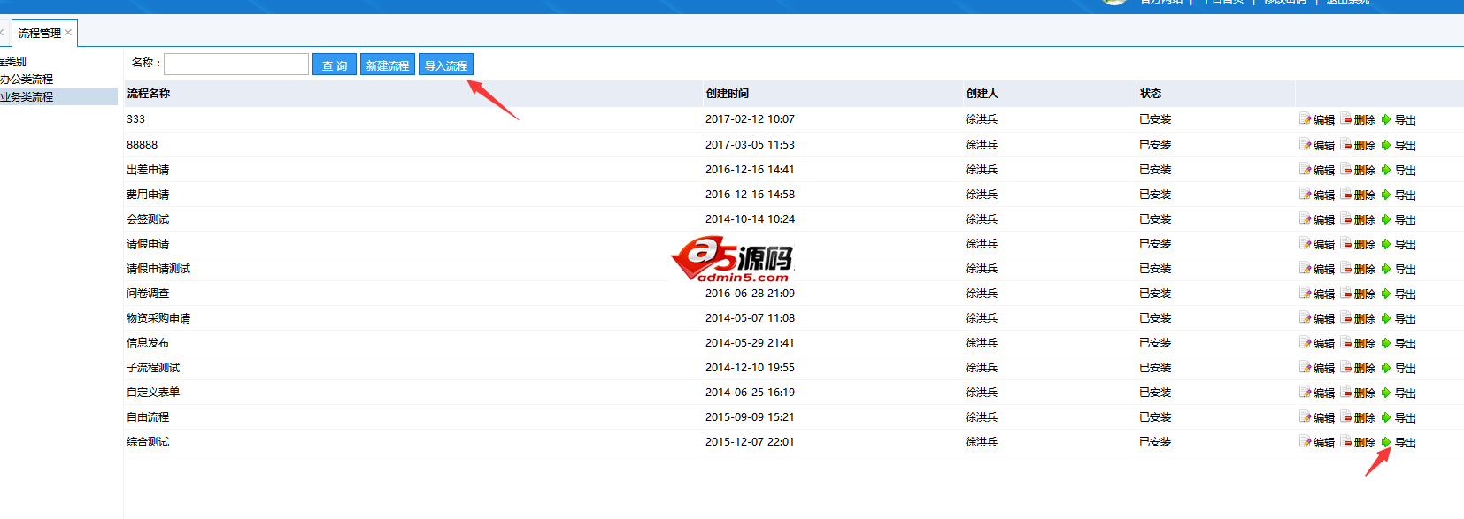
Task: Click the 新建流程 button
Action: coord(388,65)
